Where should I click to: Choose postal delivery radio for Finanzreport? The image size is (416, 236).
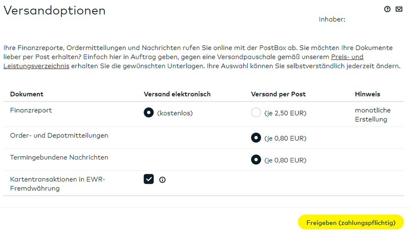click(256, 113)
